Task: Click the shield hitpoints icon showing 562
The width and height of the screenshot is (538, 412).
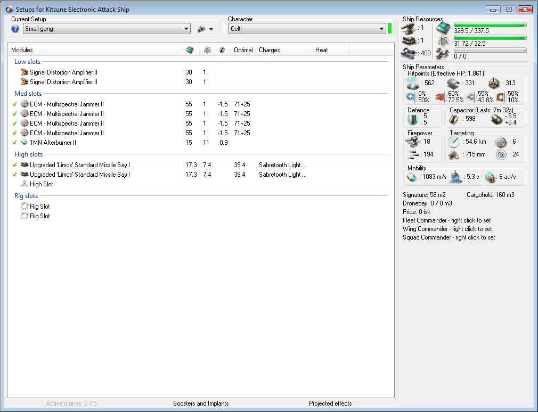Action: pyautogui.click(x=412, y=83)
